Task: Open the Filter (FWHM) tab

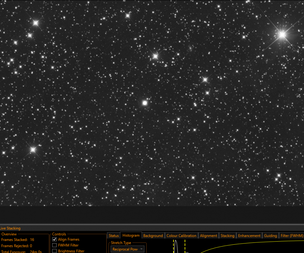Action: point(291,236)
